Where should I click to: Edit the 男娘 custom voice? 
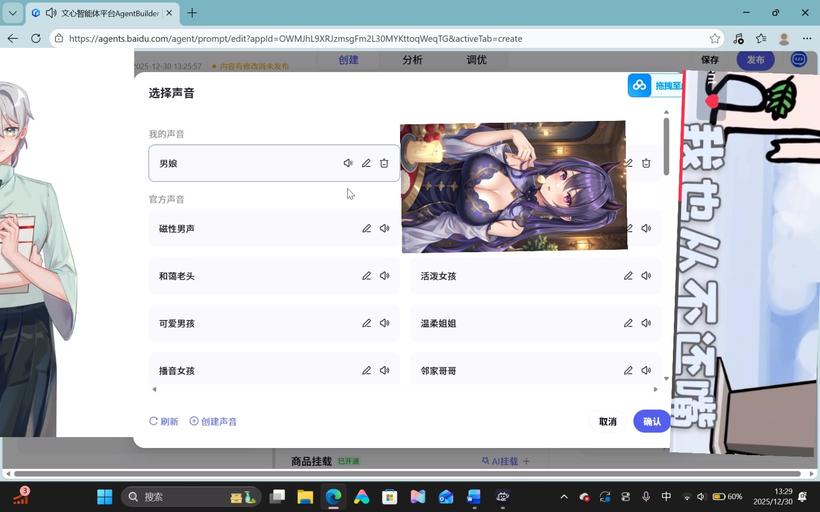pyautogui.click(x=366, y=163)
